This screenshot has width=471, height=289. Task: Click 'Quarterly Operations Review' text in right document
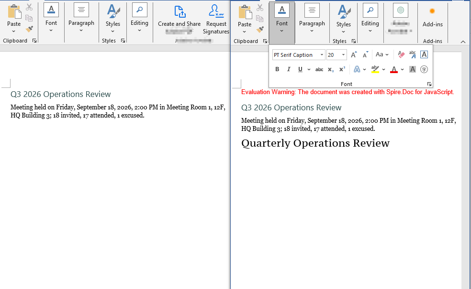click(315, 143)
